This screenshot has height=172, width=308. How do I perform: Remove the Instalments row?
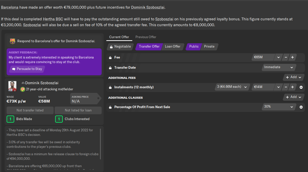pyautogui.click(x=301, y=87)
